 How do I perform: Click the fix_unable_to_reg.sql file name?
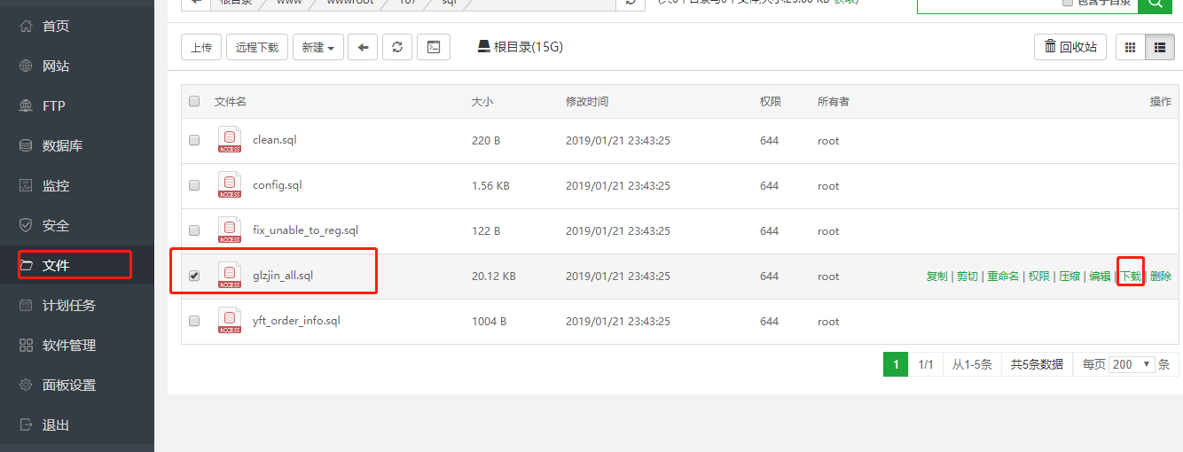[305, 230]
